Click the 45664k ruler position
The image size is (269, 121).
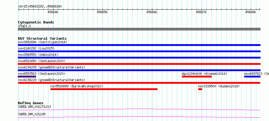coord(53,12)
